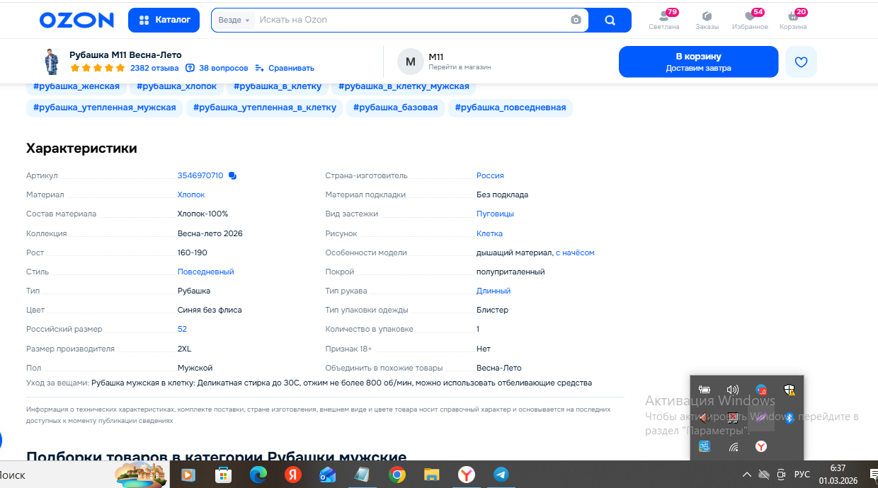Open the OZON home logo

point(76,20)
